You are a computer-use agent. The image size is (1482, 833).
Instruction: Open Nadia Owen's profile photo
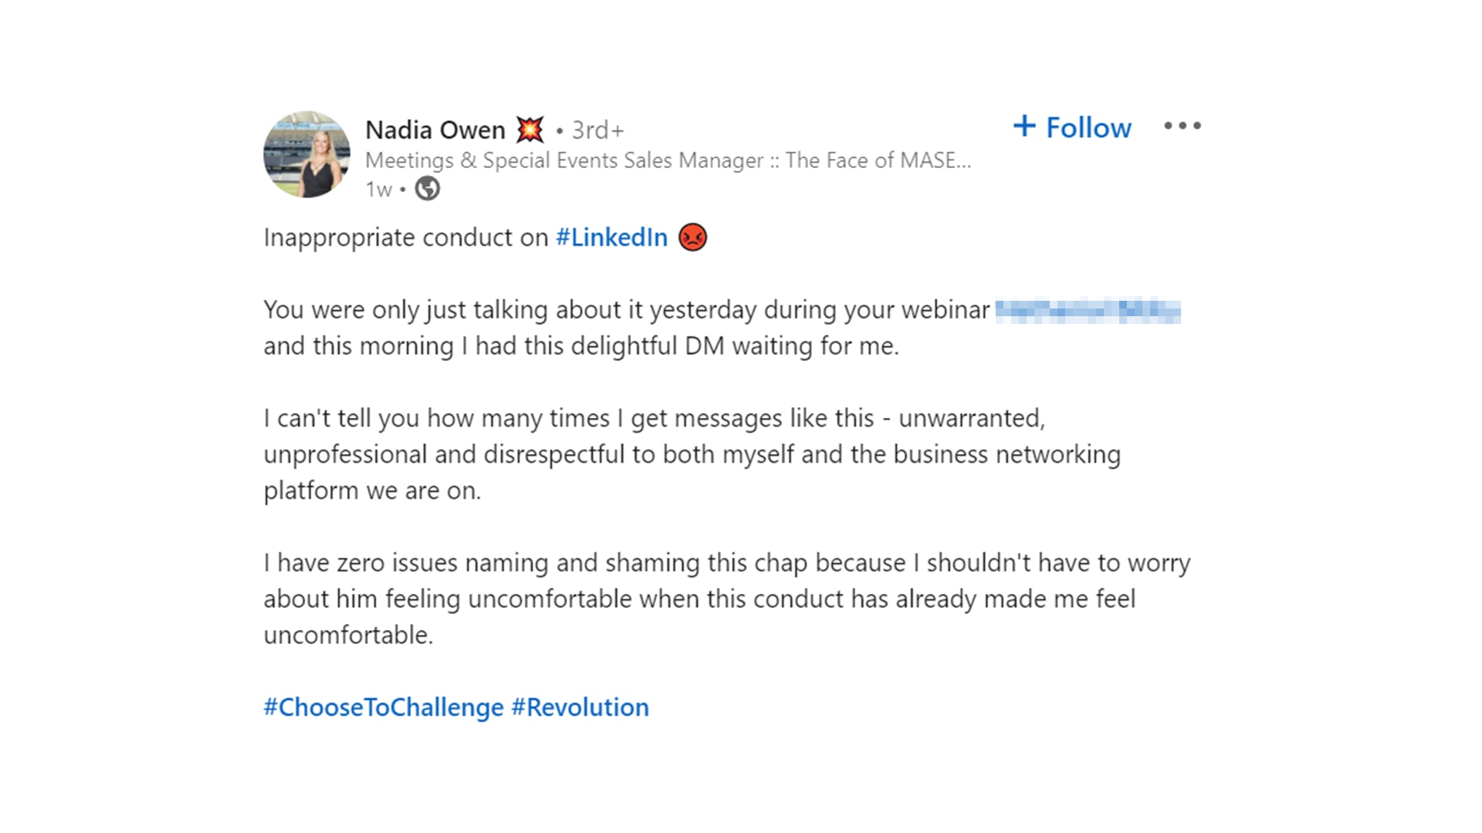click(x=306, y=154)
